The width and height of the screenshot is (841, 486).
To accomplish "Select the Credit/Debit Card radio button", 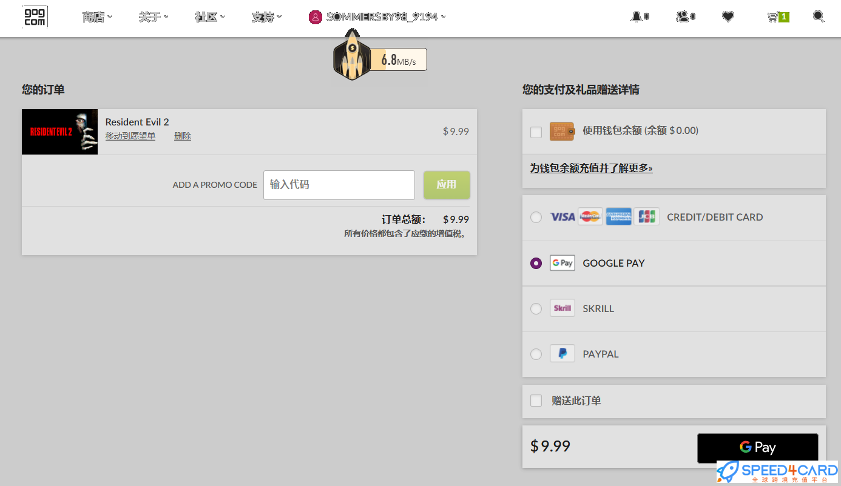I will [536, 217].
